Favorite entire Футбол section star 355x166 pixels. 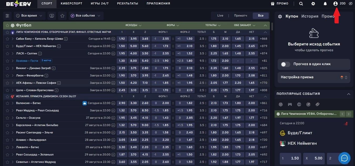click(7, 25)
